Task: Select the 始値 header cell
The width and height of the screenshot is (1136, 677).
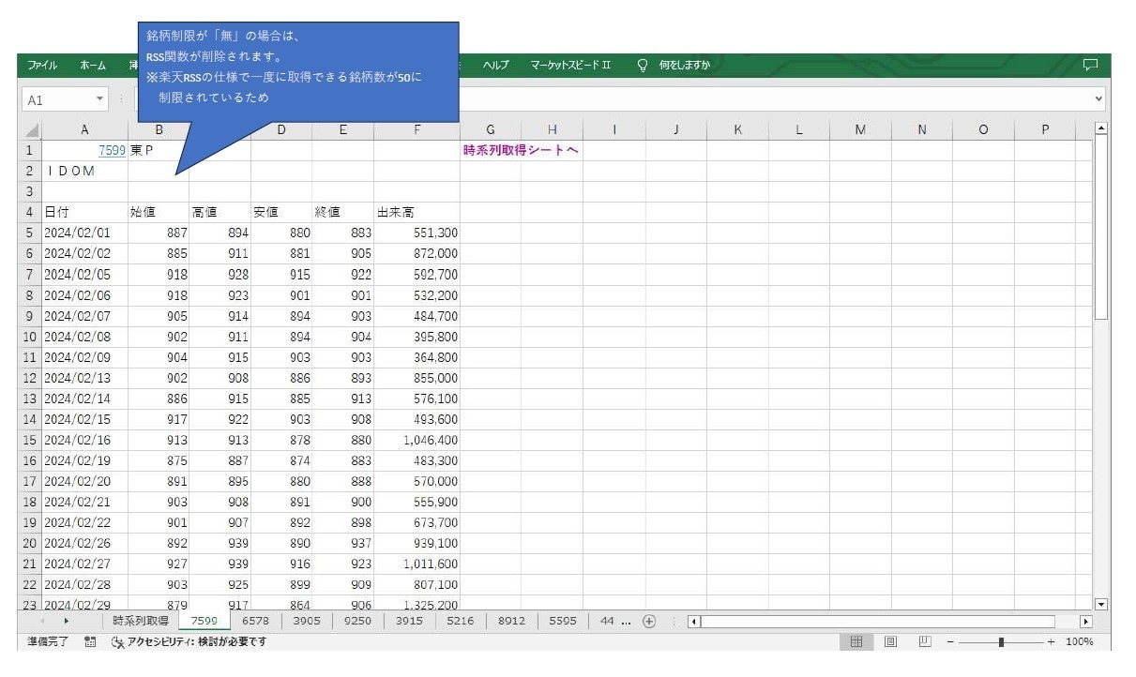Action: 159,212
